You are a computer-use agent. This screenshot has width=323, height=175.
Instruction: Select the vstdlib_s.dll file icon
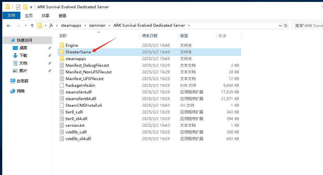pyautogui.click(x=62, y=132)
